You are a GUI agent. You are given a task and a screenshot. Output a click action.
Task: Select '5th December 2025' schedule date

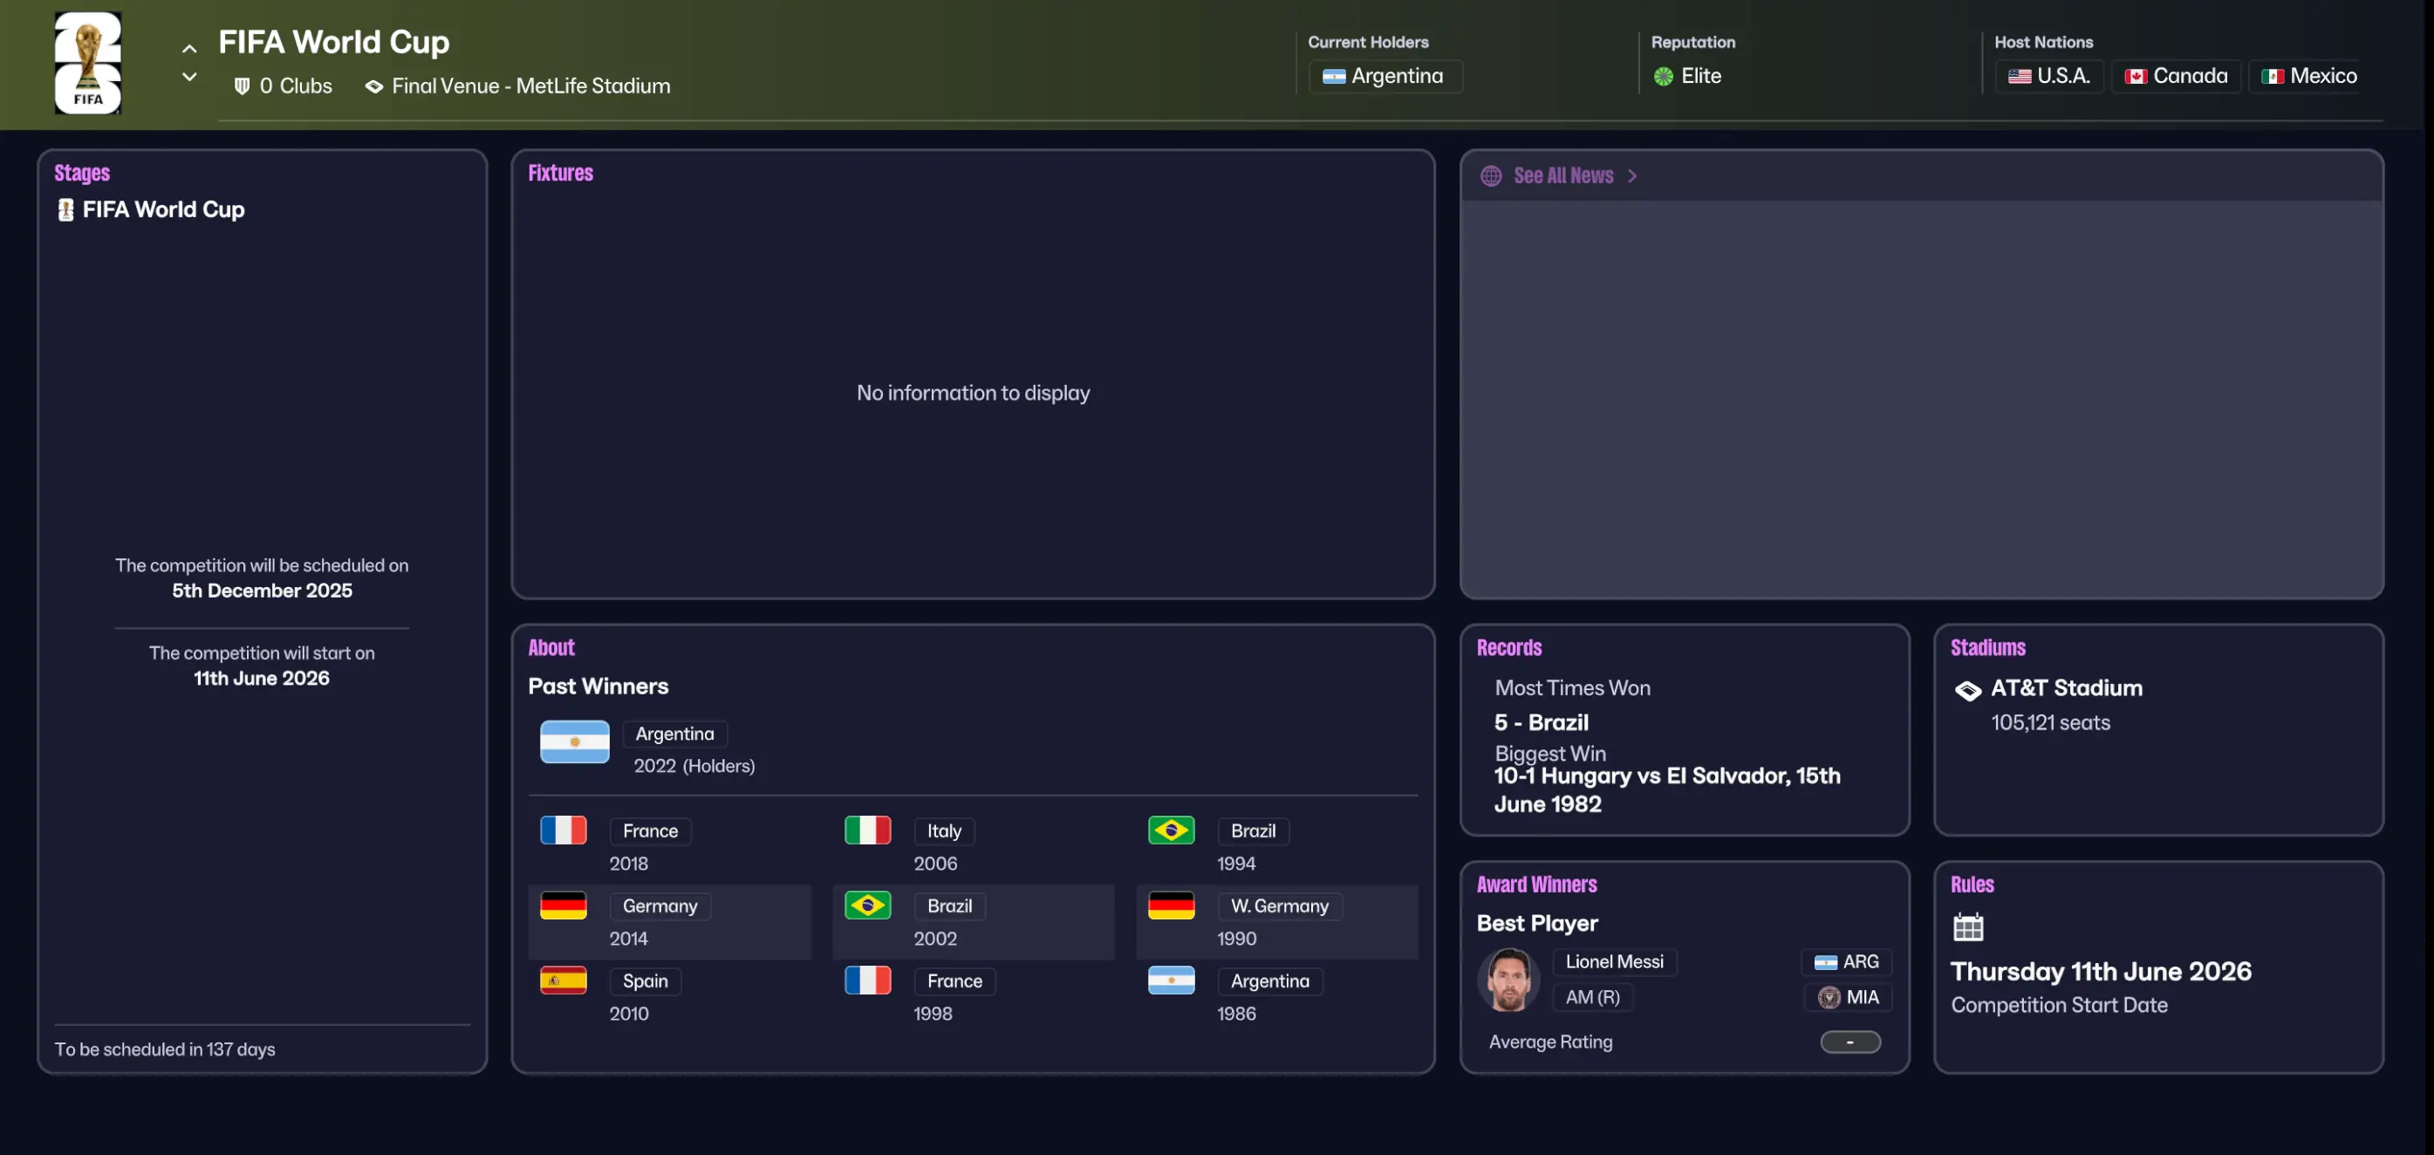262,591
